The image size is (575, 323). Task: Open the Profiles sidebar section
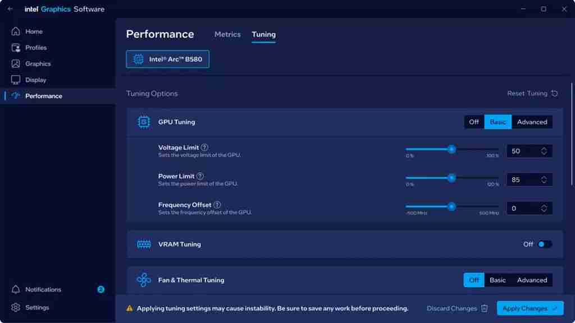35,48
